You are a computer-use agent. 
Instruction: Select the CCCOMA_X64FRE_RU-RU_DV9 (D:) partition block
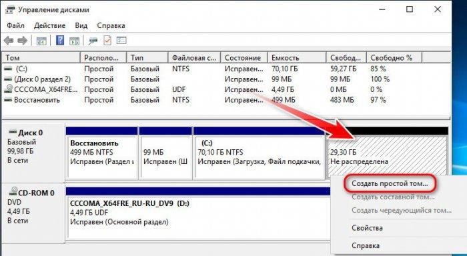(x=198, y=214)
